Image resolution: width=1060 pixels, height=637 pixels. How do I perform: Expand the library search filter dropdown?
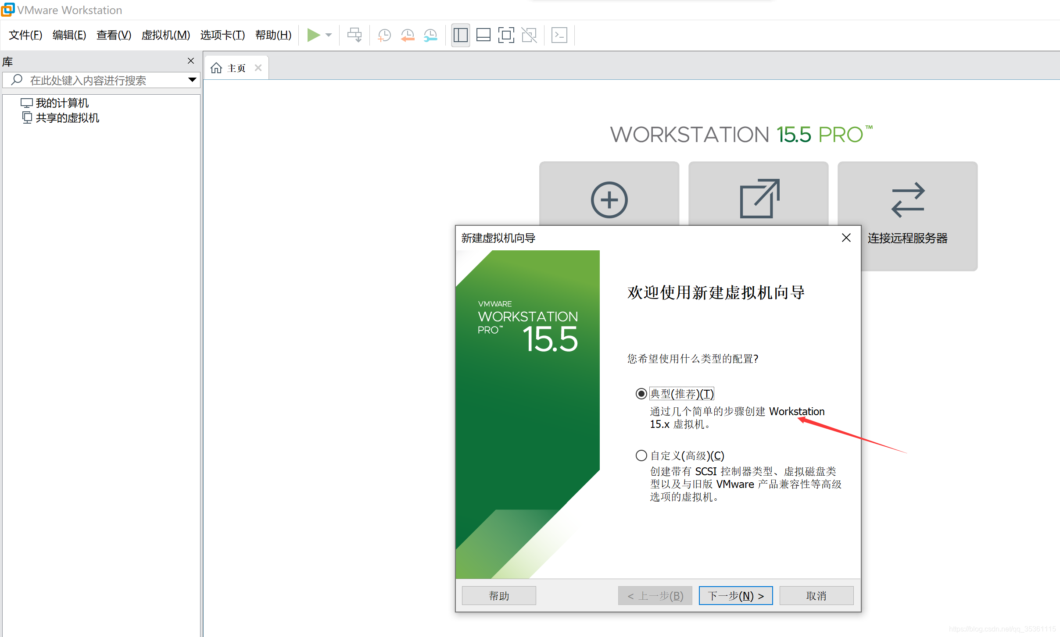192,80
